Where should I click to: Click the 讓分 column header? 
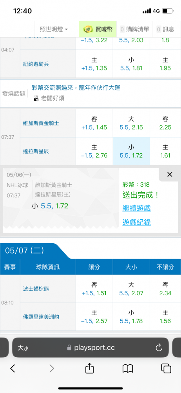(x=94, y=267)
